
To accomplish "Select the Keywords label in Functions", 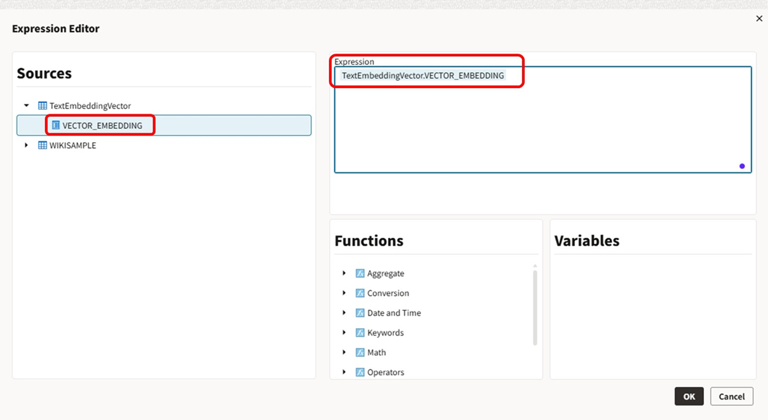I will (385, 333).
